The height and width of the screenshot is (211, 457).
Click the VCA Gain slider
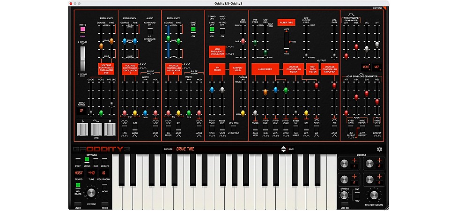(x=334, y=41)
